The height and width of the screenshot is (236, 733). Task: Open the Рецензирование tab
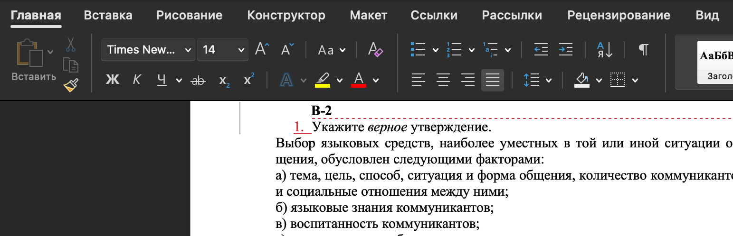click(x=619, y=15)
